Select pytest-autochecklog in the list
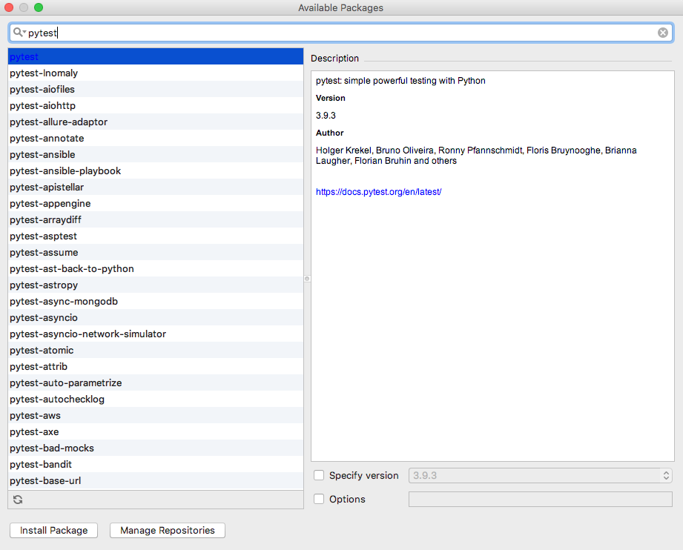The width and height of the screenshot is (683, 550). coord(156,400)
